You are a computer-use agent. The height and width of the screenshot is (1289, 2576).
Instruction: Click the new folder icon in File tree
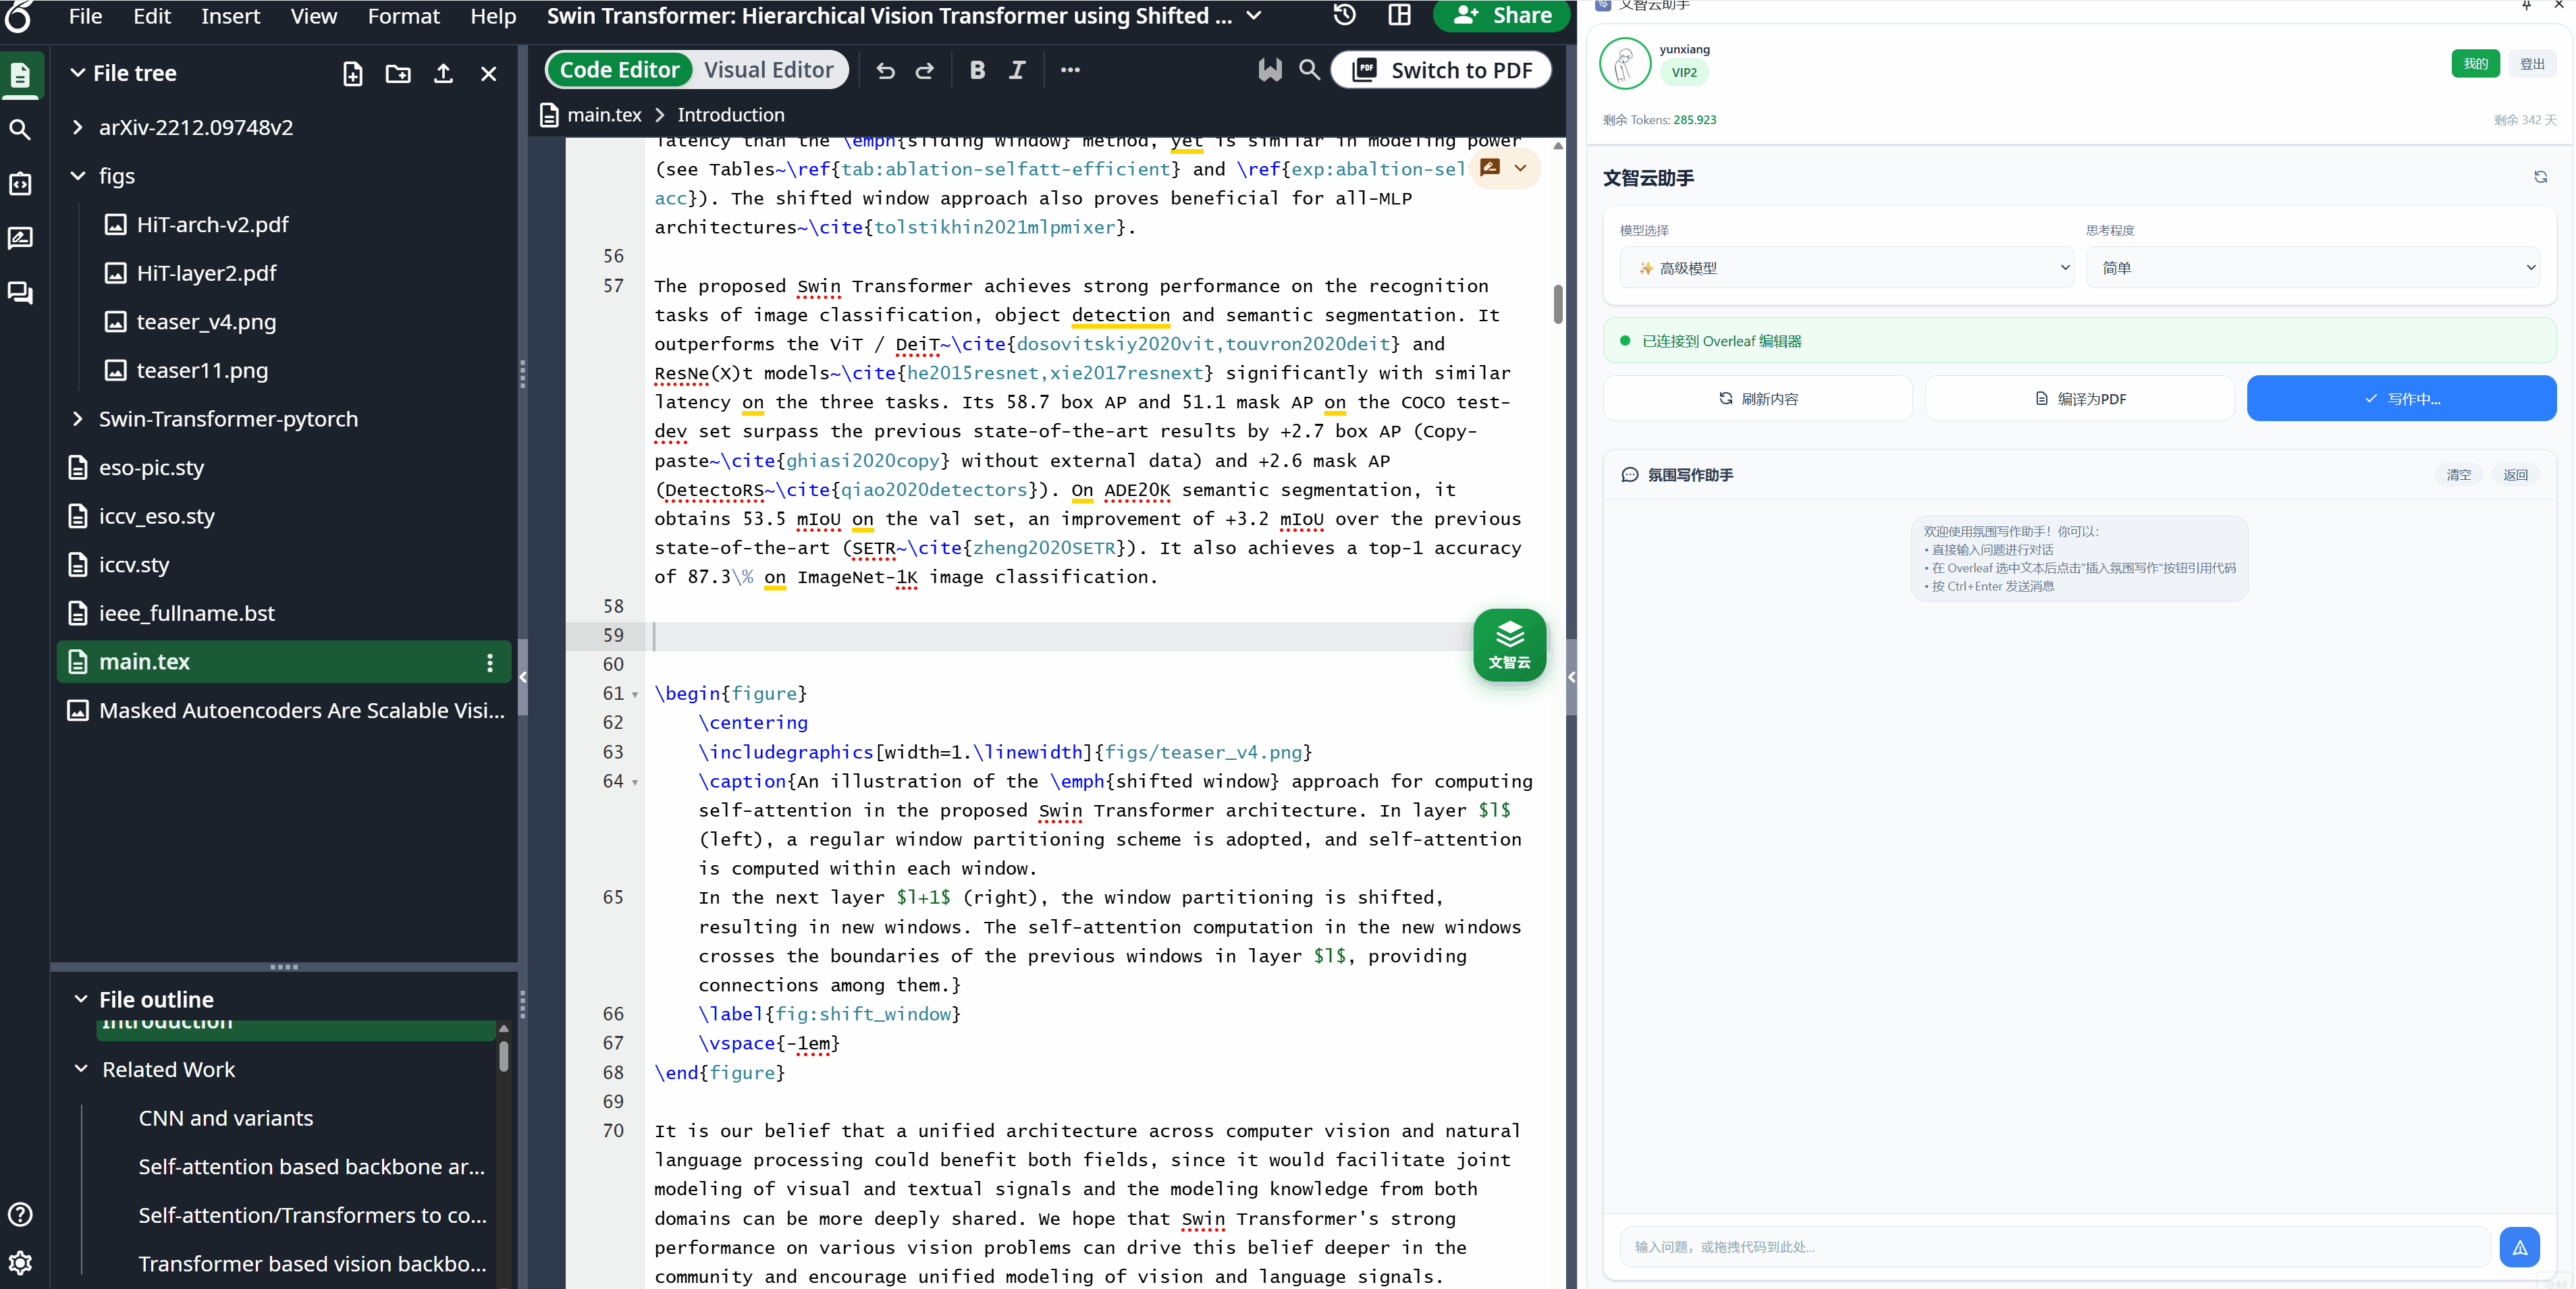pyautogui.click(x=398, y=74)
